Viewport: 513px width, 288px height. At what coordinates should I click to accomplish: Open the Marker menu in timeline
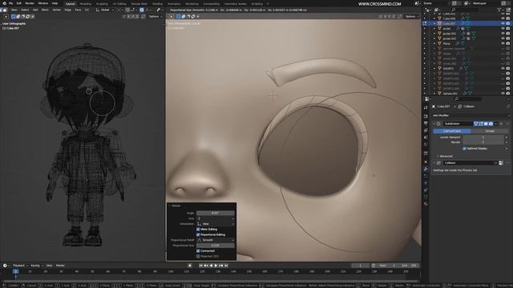point(60,266)
